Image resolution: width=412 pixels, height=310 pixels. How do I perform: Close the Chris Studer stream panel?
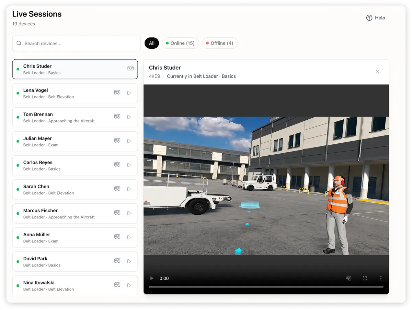click(378, 72)
